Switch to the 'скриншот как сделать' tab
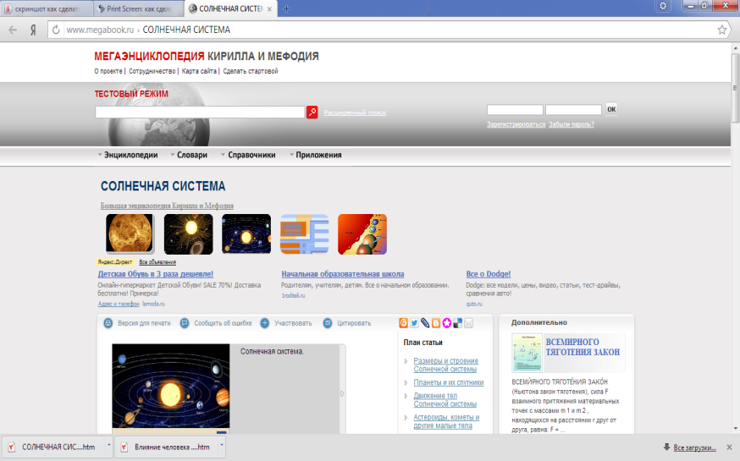Image resolution: width=740 pixels, height=461 pixels. [x=47, y=9]
